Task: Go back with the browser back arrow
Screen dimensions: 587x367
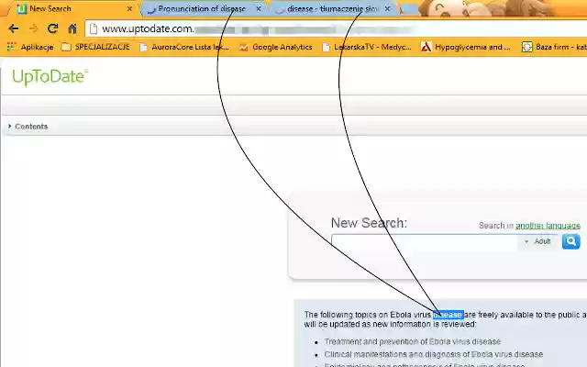Action: coord(14,28)
